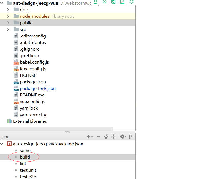Select the test:e2e npm script
The image size is (208, 179).
(28, 177)
